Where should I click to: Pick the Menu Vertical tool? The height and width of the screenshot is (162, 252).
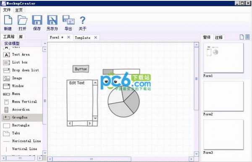(x=22, y=102)
